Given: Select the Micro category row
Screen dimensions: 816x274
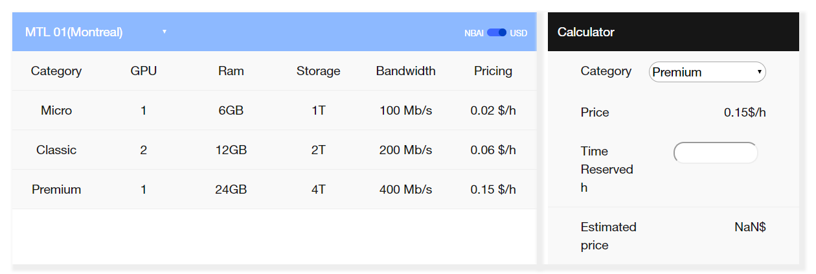Looking at the screenshot, I should [x=56, y=110].
